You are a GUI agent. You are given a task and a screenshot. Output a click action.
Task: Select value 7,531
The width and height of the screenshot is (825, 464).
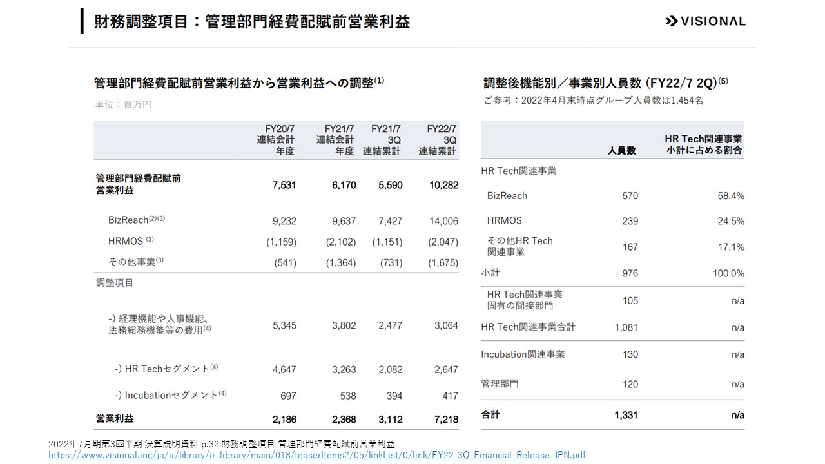click(x=284, y=185)
